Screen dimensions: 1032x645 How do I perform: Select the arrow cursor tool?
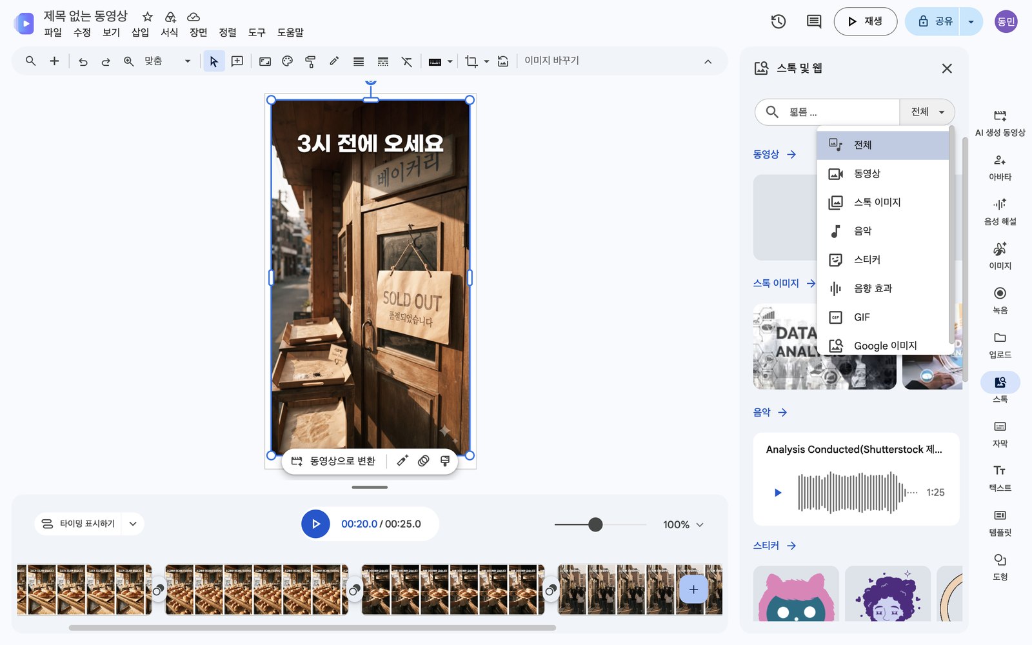[x=214, y=61]
